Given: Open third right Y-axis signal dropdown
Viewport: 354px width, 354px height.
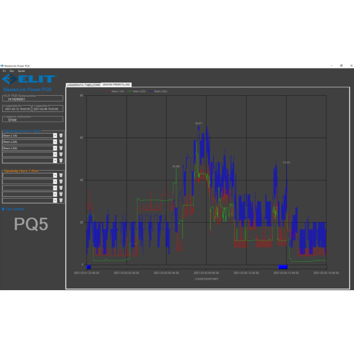Looking at the screenshot, I should [55, 188].
